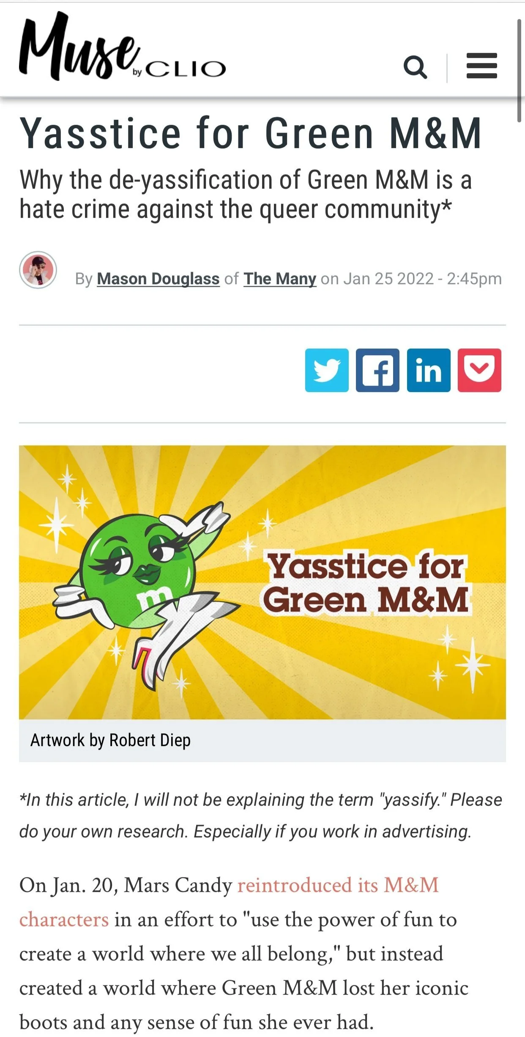Open the search magnifier icon
The height and width of the screenshot is (1037, 525).
pyautogui.click(x=415, y=67)
